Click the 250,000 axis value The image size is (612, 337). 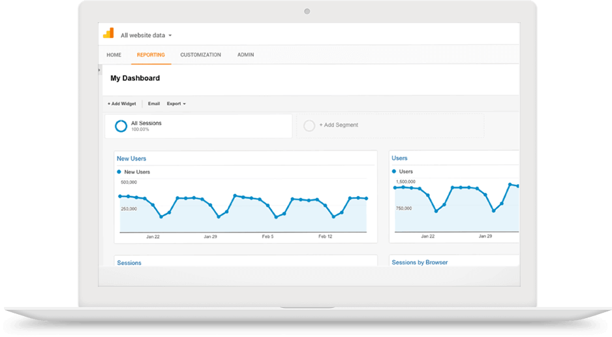click(x=129, y=209)
